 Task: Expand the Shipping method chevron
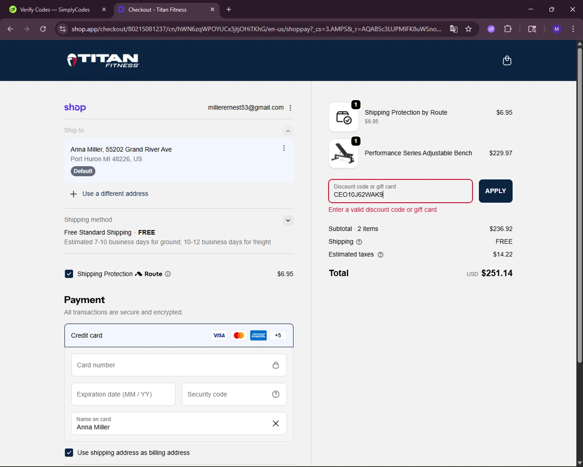click(288, 220)
